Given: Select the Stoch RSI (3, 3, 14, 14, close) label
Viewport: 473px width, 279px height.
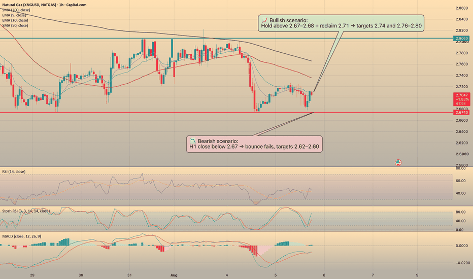Looking at the screenshot, I should [26, 211].
